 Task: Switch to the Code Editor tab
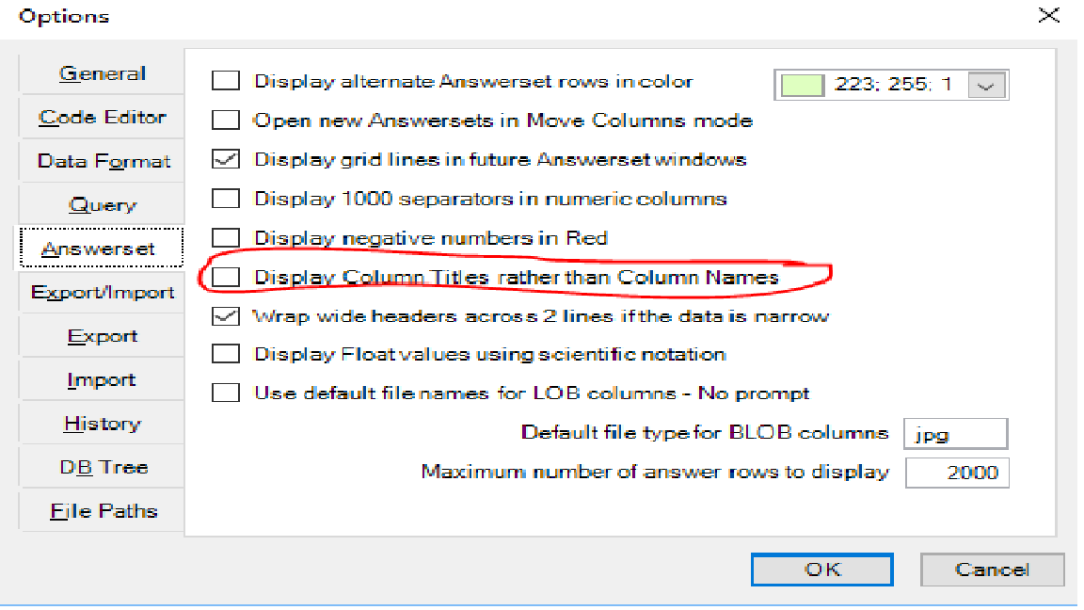pyautogui.click(x=102, y=118)
